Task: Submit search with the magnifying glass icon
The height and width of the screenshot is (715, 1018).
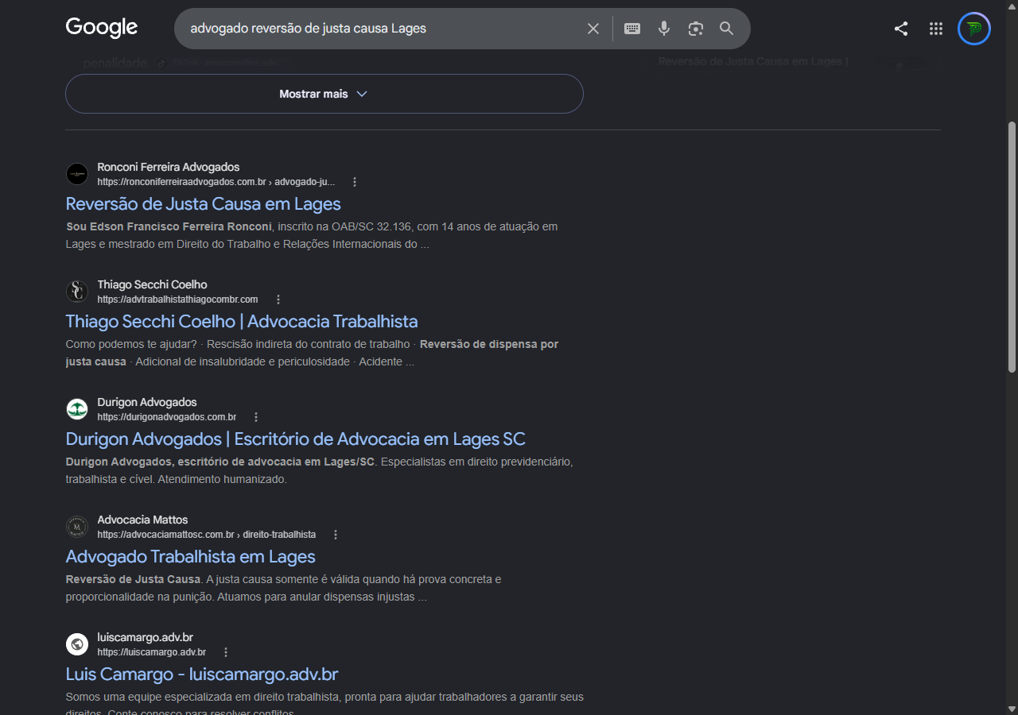Action: click(727, 29)
